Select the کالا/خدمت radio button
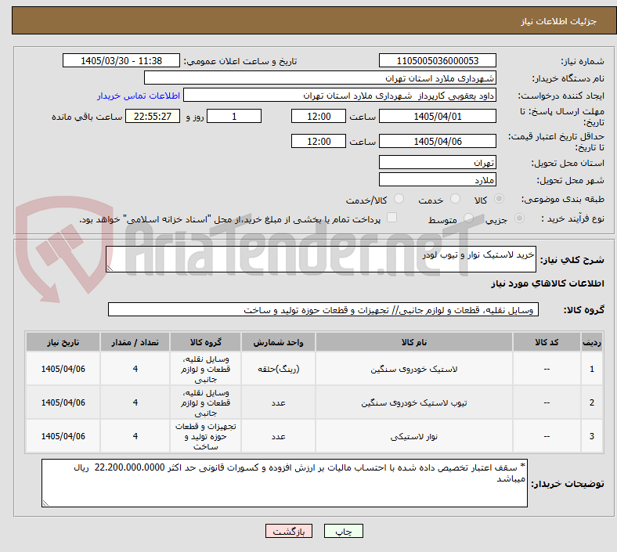Viewport: 617px width, 552px height. tap(399, 199)
